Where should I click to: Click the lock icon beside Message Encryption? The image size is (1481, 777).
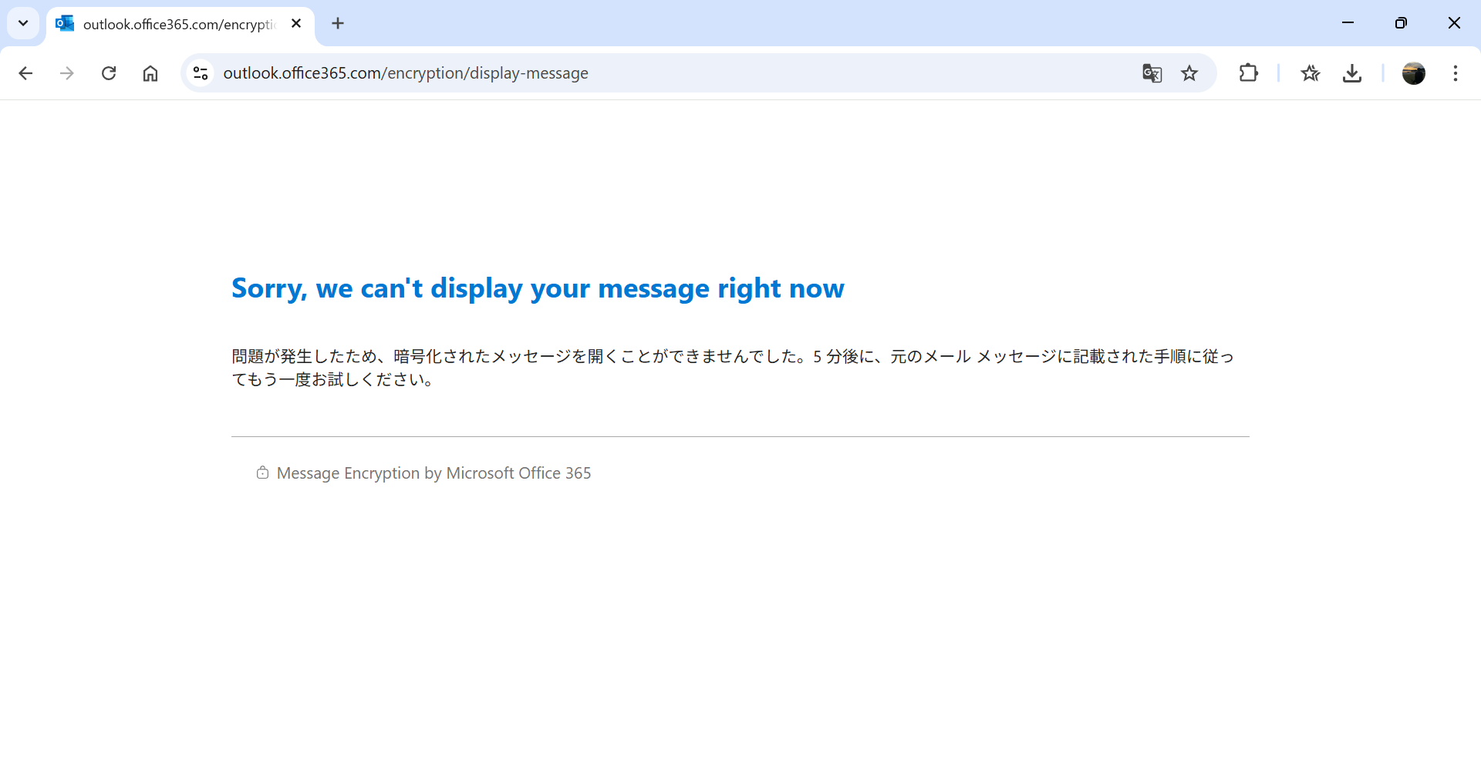tap(262, 473)
